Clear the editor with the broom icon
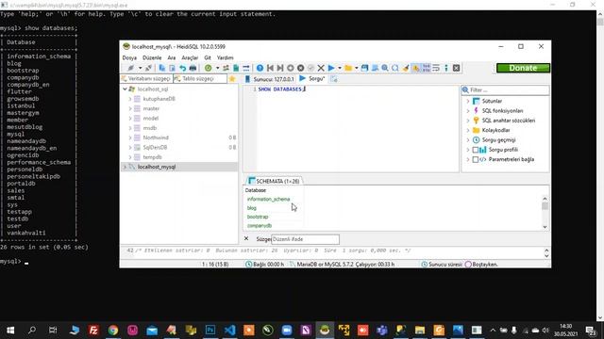 click(x=406, y=68)
